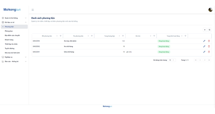Open filter for Mã phương tiện column
The height and width of the screenshot is (114, 215).
(60, 36)
